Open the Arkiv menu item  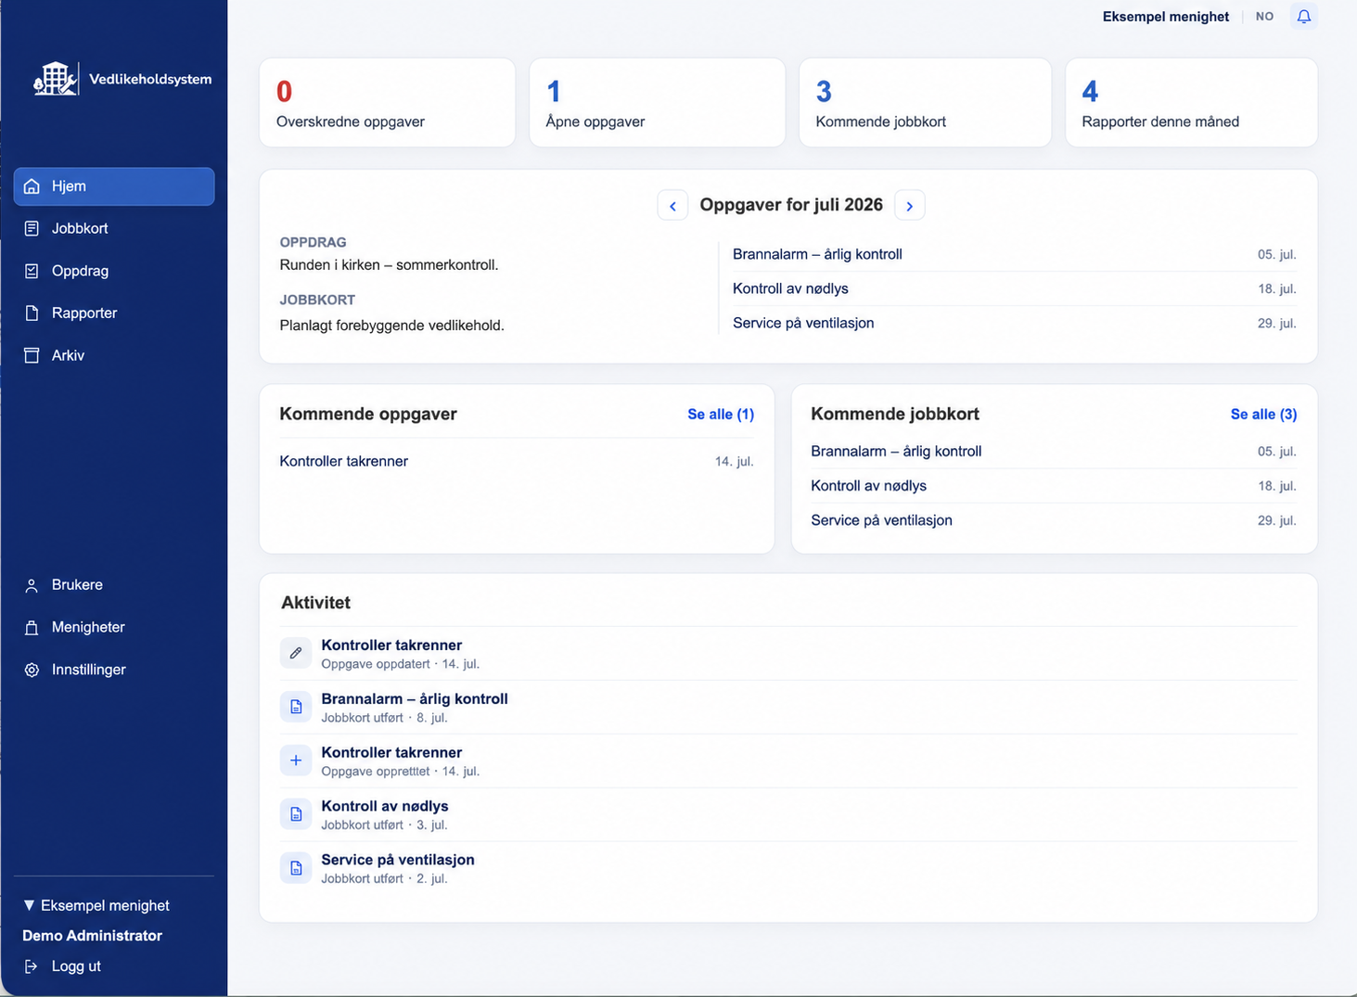(x=114, y=355)
